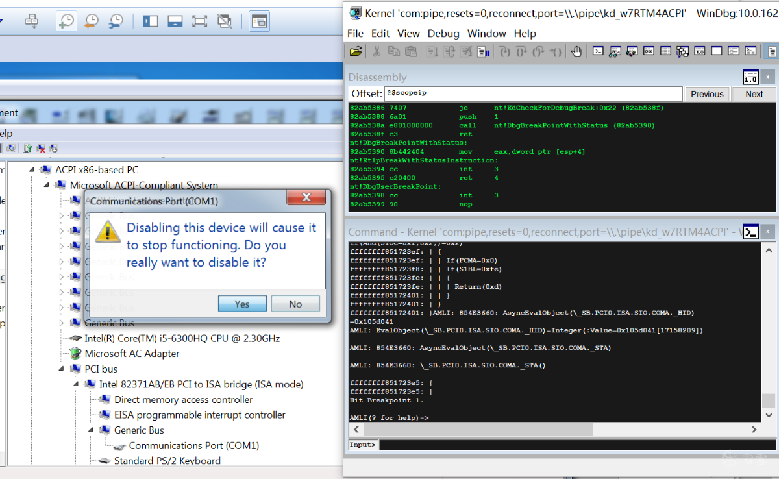Collapse the Generic Bus under ISA bridge

coord(92,430)
